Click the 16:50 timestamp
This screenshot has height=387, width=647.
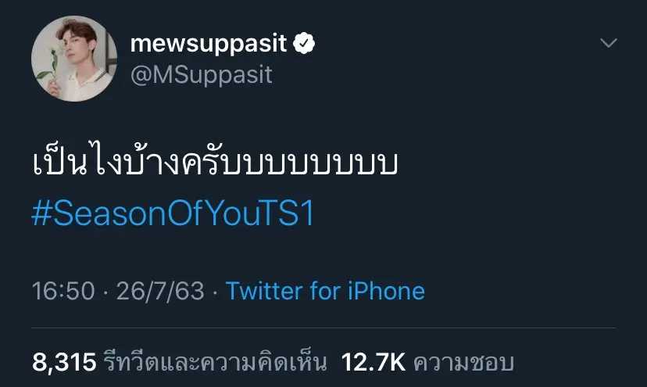(x=63, y=292)
